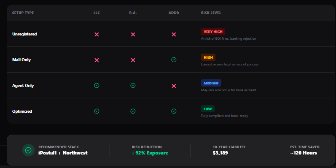Click the EST. TIME SAVED label
The height and width of the screenshot is (168, 336).
point(305,147)
